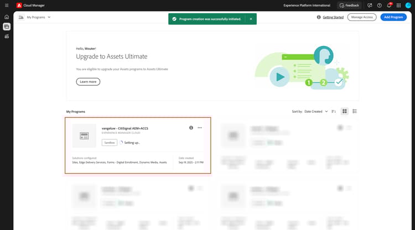Toggle the sort order direction icon
Screen dimensions: 415x230
click(334, 112)
